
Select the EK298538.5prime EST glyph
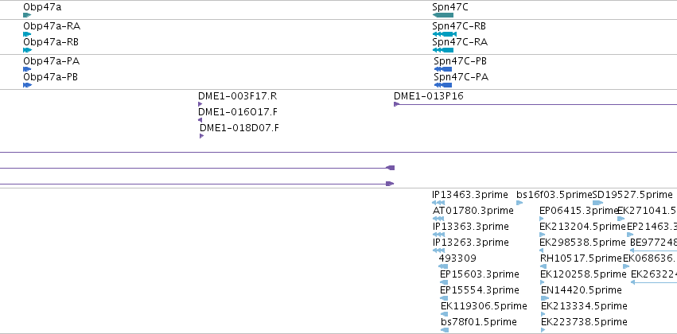point(542,250)
